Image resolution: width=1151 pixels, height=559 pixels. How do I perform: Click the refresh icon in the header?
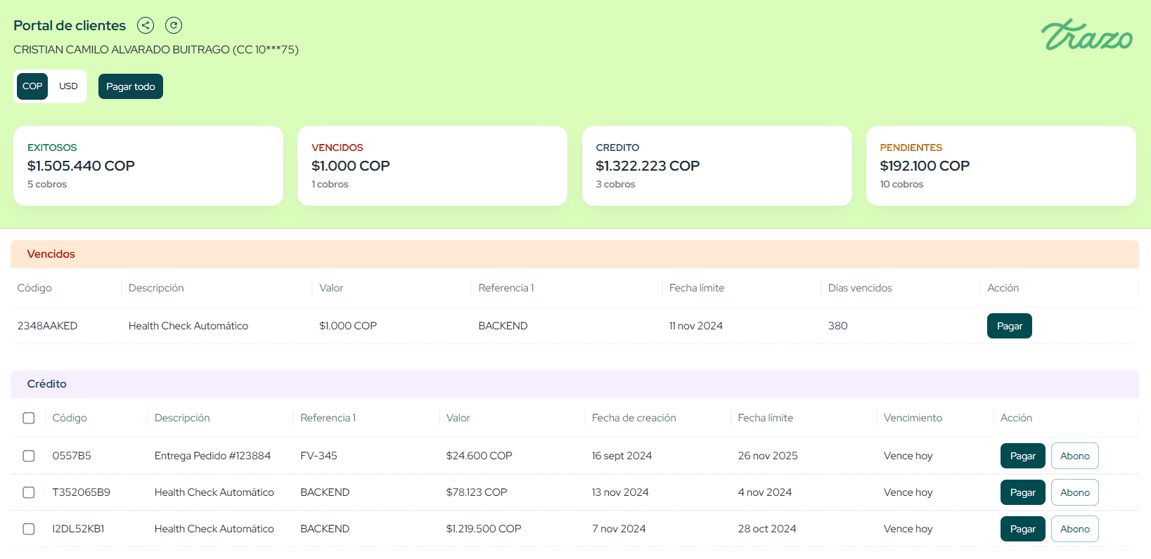174,25
